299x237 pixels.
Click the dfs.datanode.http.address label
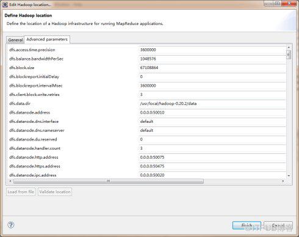coord(34,158)
